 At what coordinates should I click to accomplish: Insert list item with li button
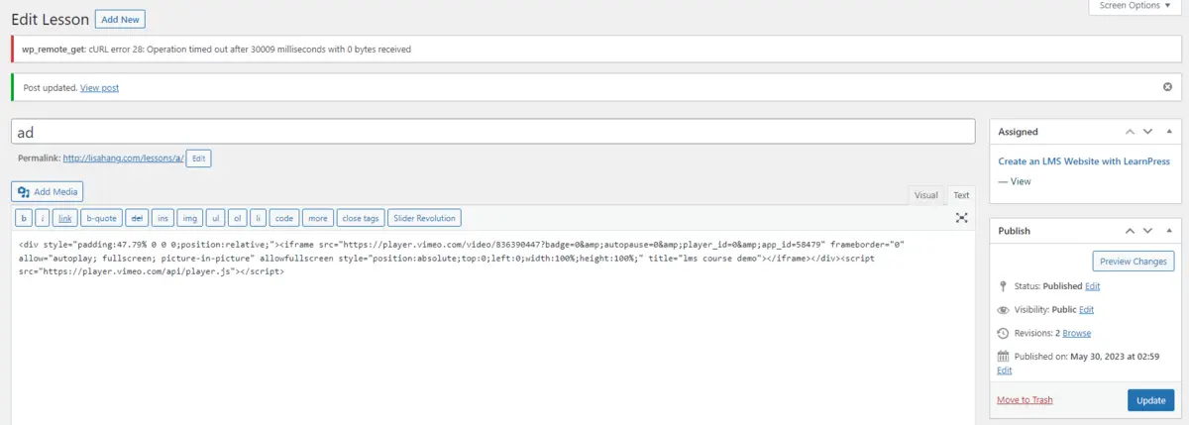click(x=258, y=218)
